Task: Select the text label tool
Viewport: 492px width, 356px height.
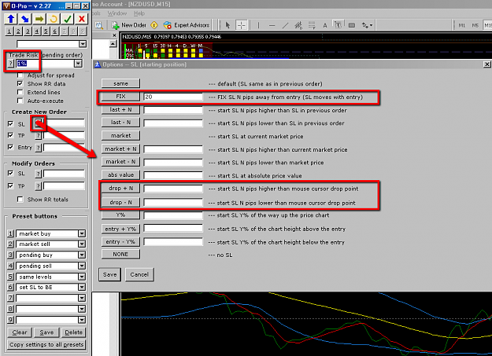Action: pos(338,25)
